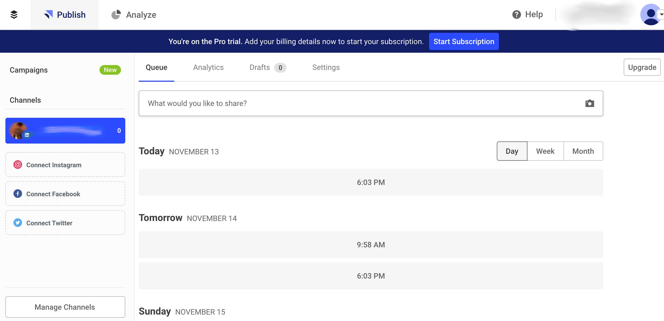Open the account dropdown arrow
The image size is (664, 321).
click(x=661, y=15)
